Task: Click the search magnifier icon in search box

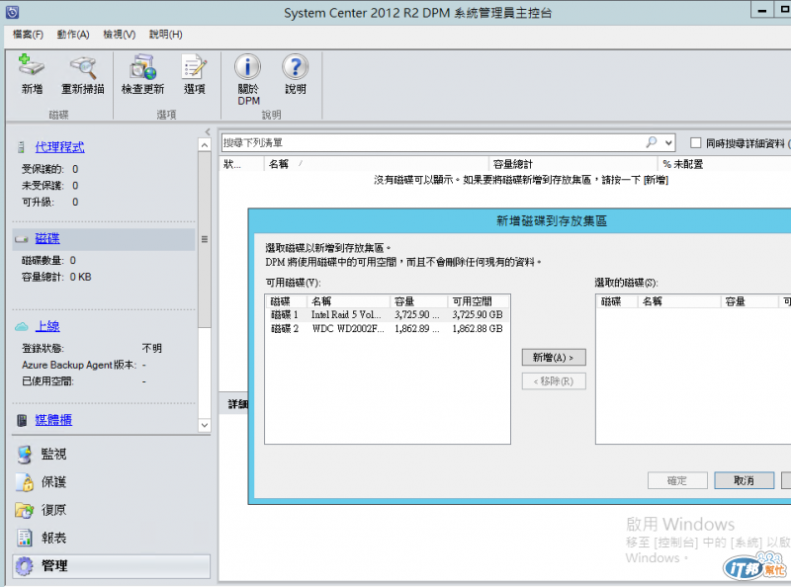Action: point(652,142)
